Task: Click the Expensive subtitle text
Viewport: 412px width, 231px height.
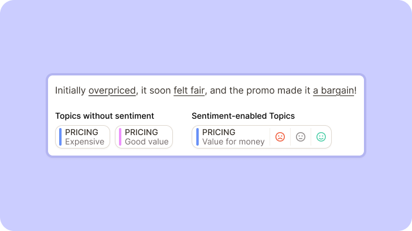Action: point(84,142)
